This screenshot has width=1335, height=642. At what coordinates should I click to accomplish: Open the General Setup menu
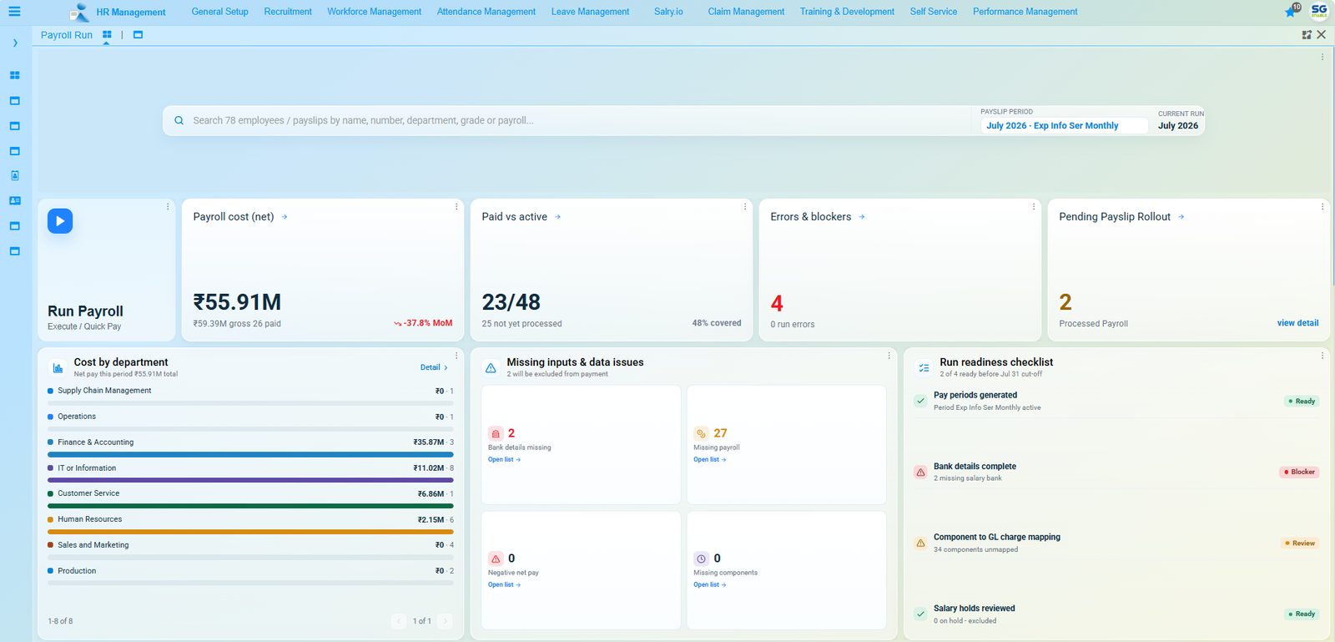(219, 12)
